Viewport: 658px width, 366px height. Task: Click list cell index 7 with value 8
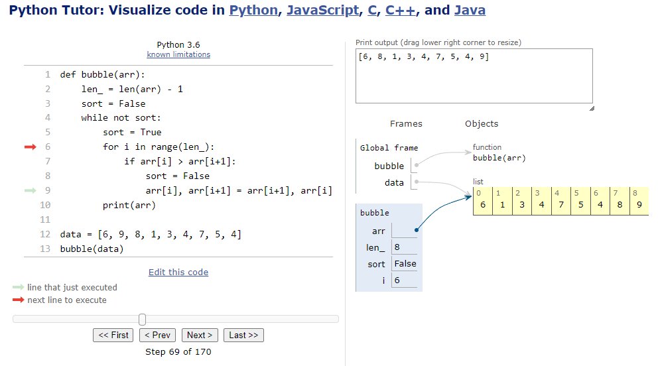620,201
